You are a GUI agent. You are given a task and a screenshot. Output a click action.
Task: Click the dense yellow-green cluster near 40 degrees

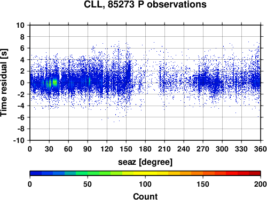[55, 83]
